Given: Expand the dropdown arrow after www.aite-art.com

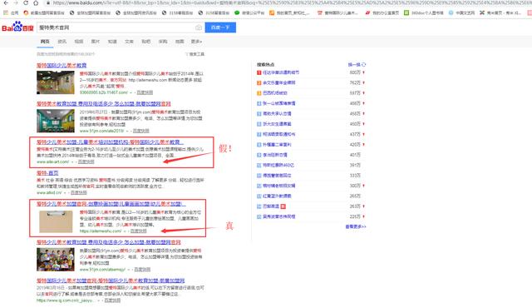Looking at the screenshot, I should click(x=72, y=162).
